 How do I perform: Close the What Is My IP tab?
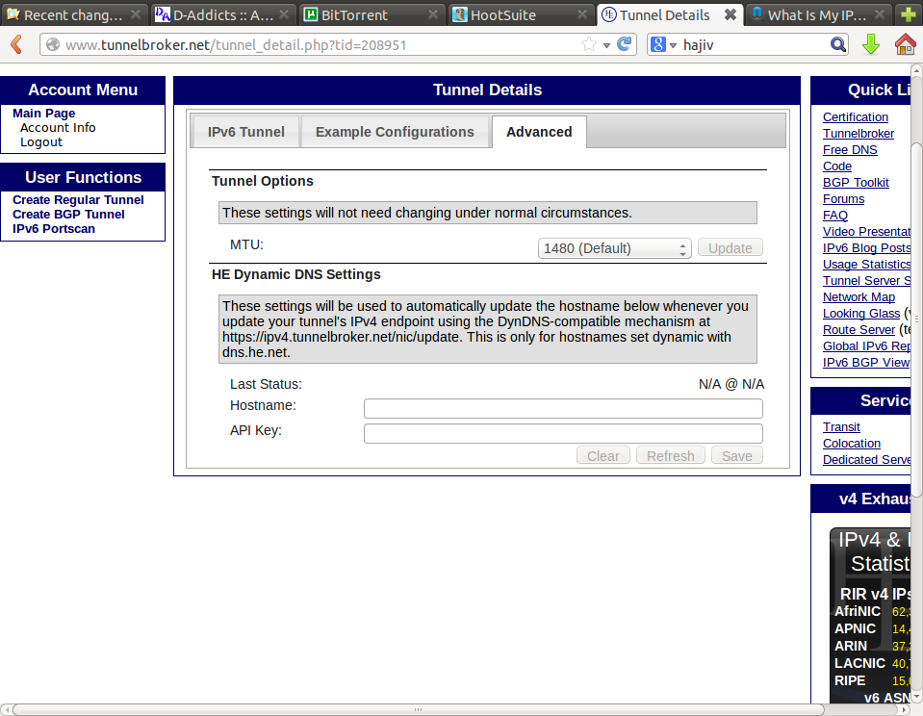point(880,14)
